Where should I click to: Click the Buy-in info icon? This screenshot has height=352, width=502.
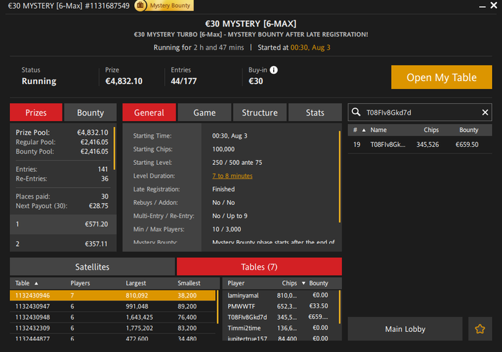pos(274,70)
